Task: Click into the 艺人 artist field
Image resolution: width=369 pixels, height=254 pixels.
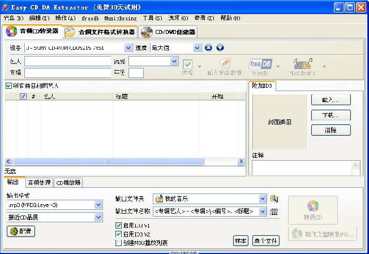Action: pyautogui.click(x=68, y=62)
